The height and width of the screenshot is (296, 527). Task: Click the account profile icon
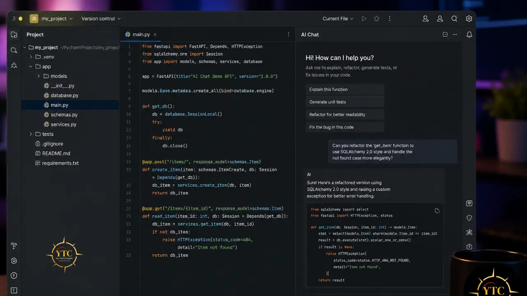[440, 18]
